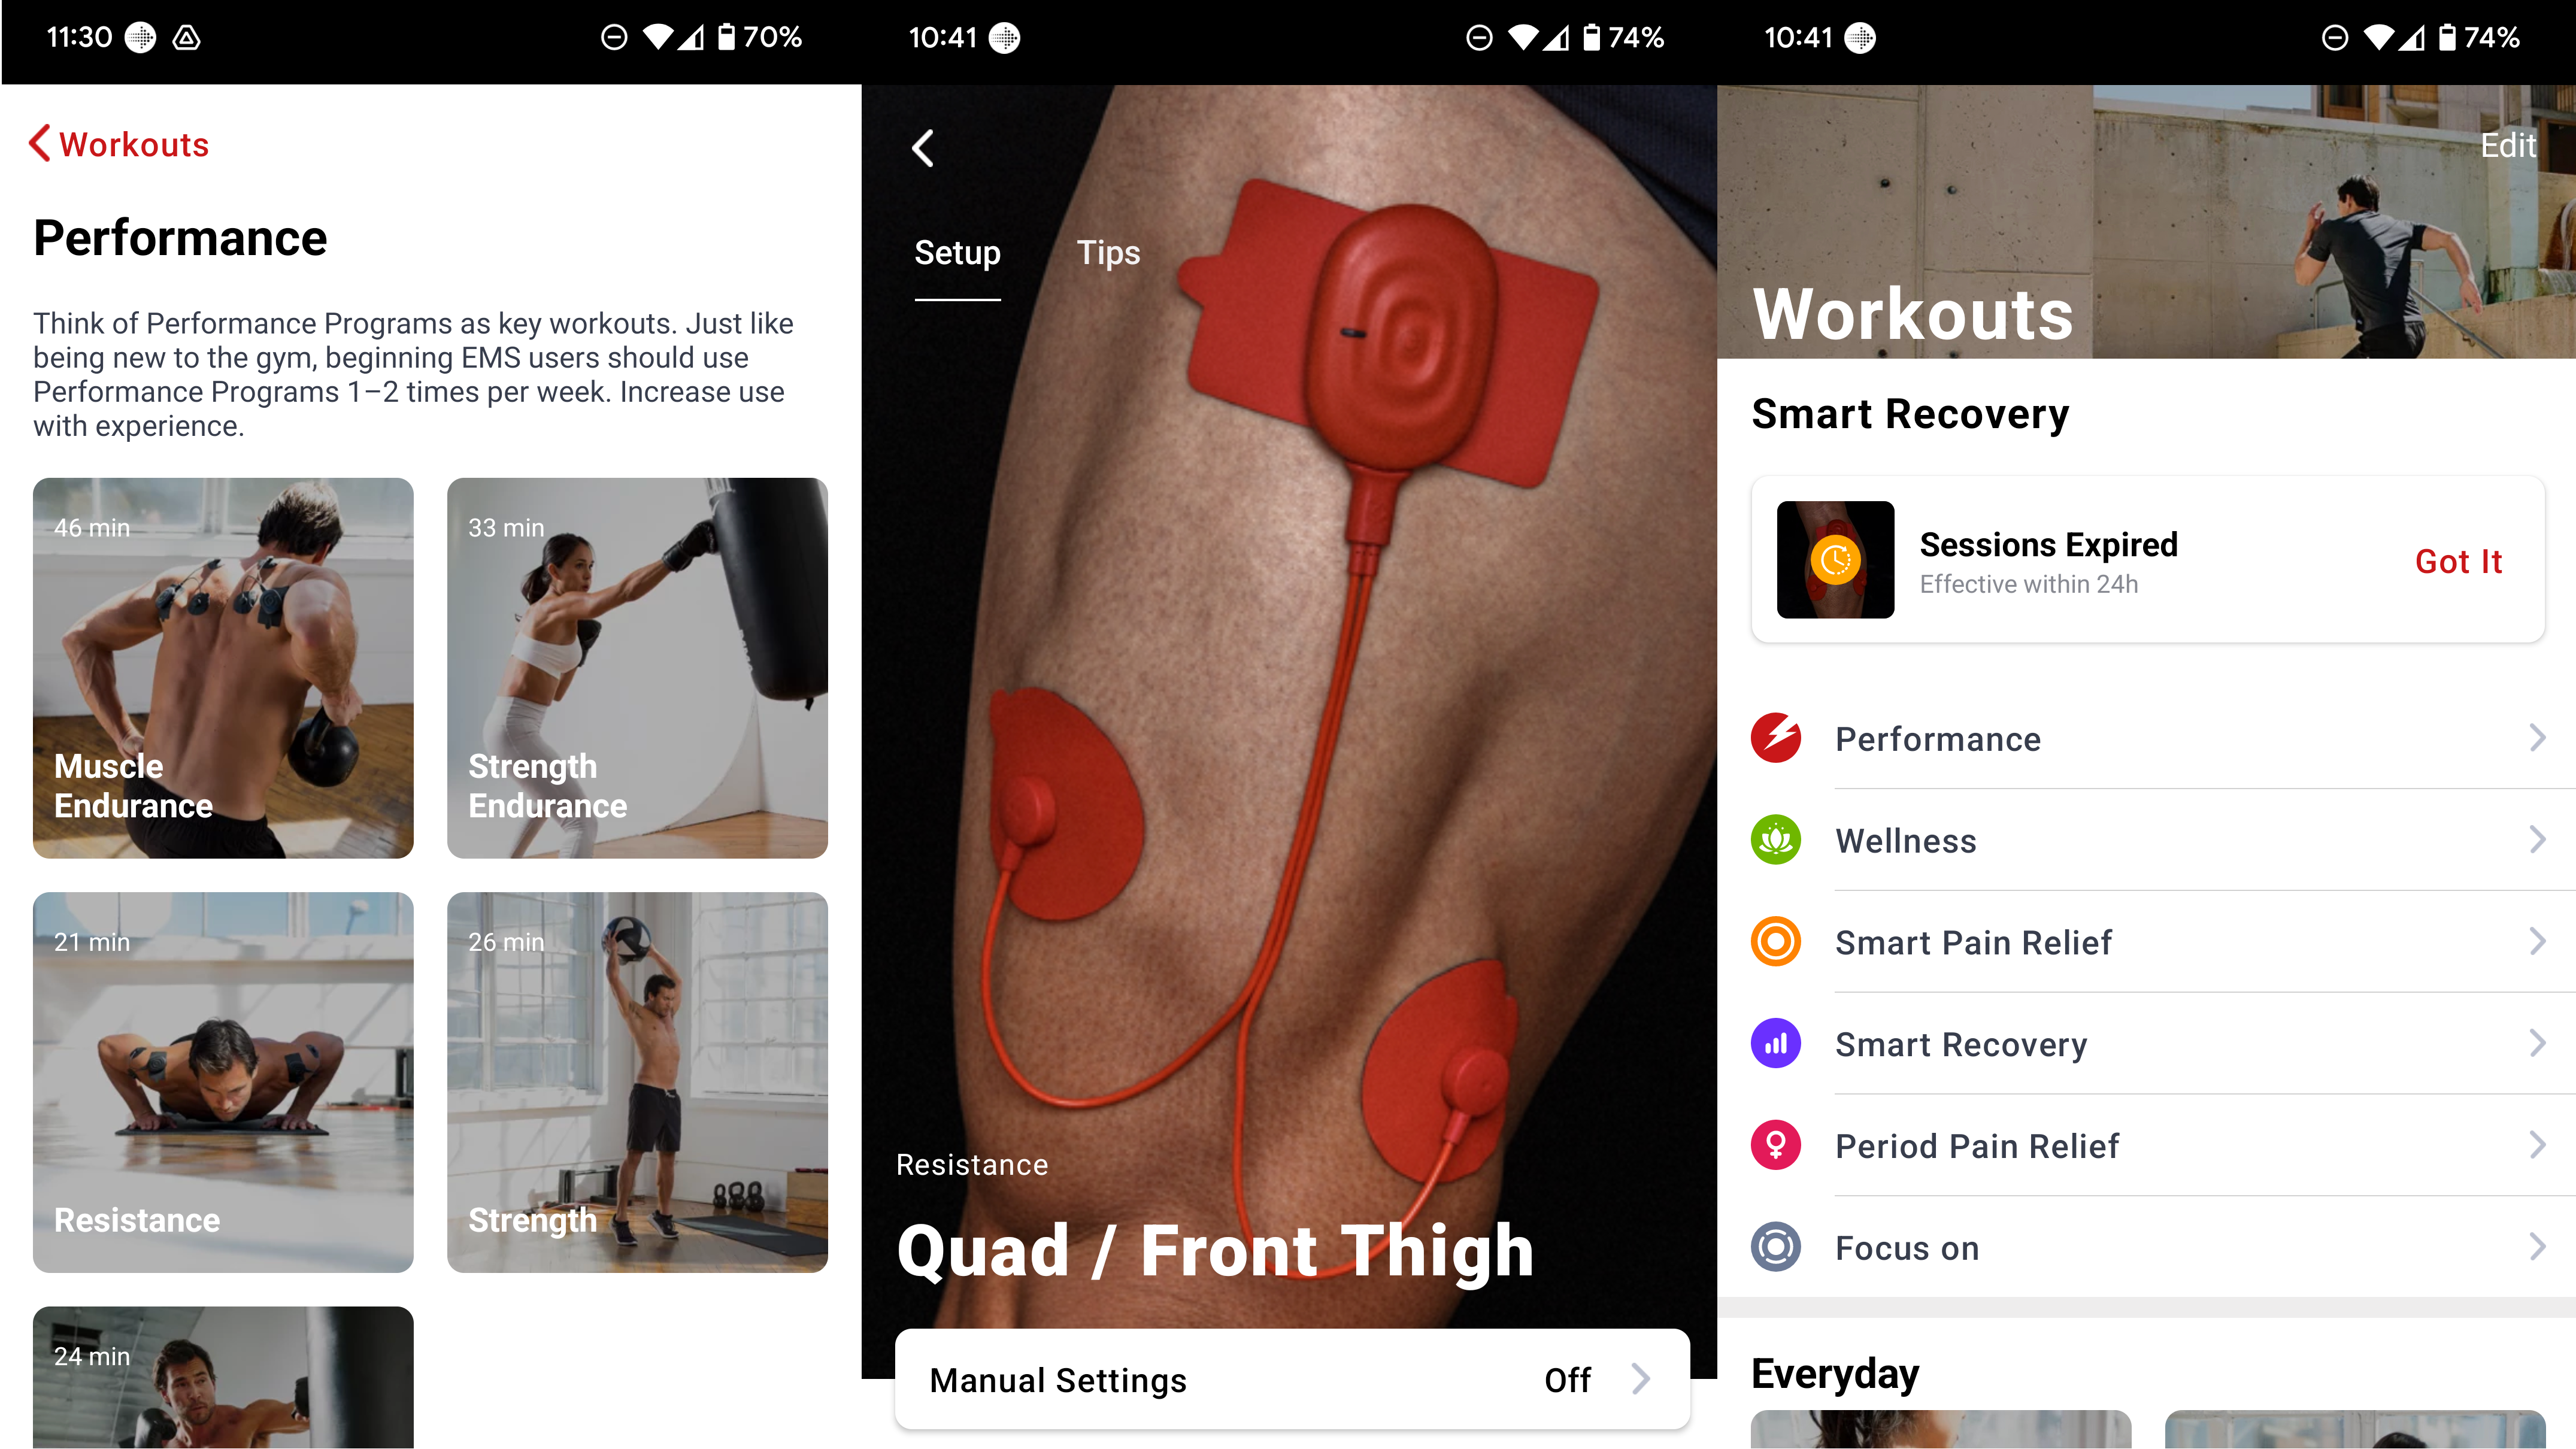Viewport: 2576px width, 1449px height.
Task: Switch to the Tips tab
Action: 1110,251
